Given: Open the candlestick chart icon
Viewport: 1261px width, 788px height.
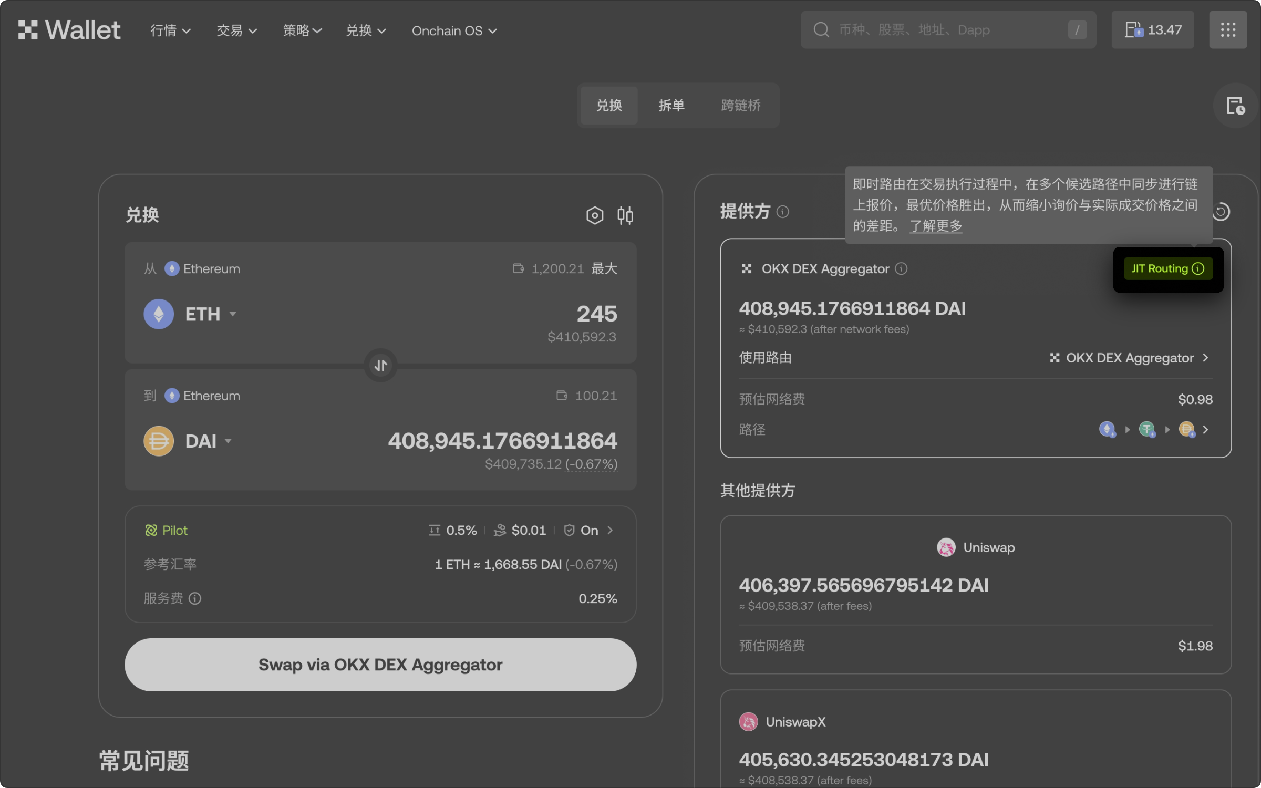Looking at the screenshot, I should click(625, 215).
